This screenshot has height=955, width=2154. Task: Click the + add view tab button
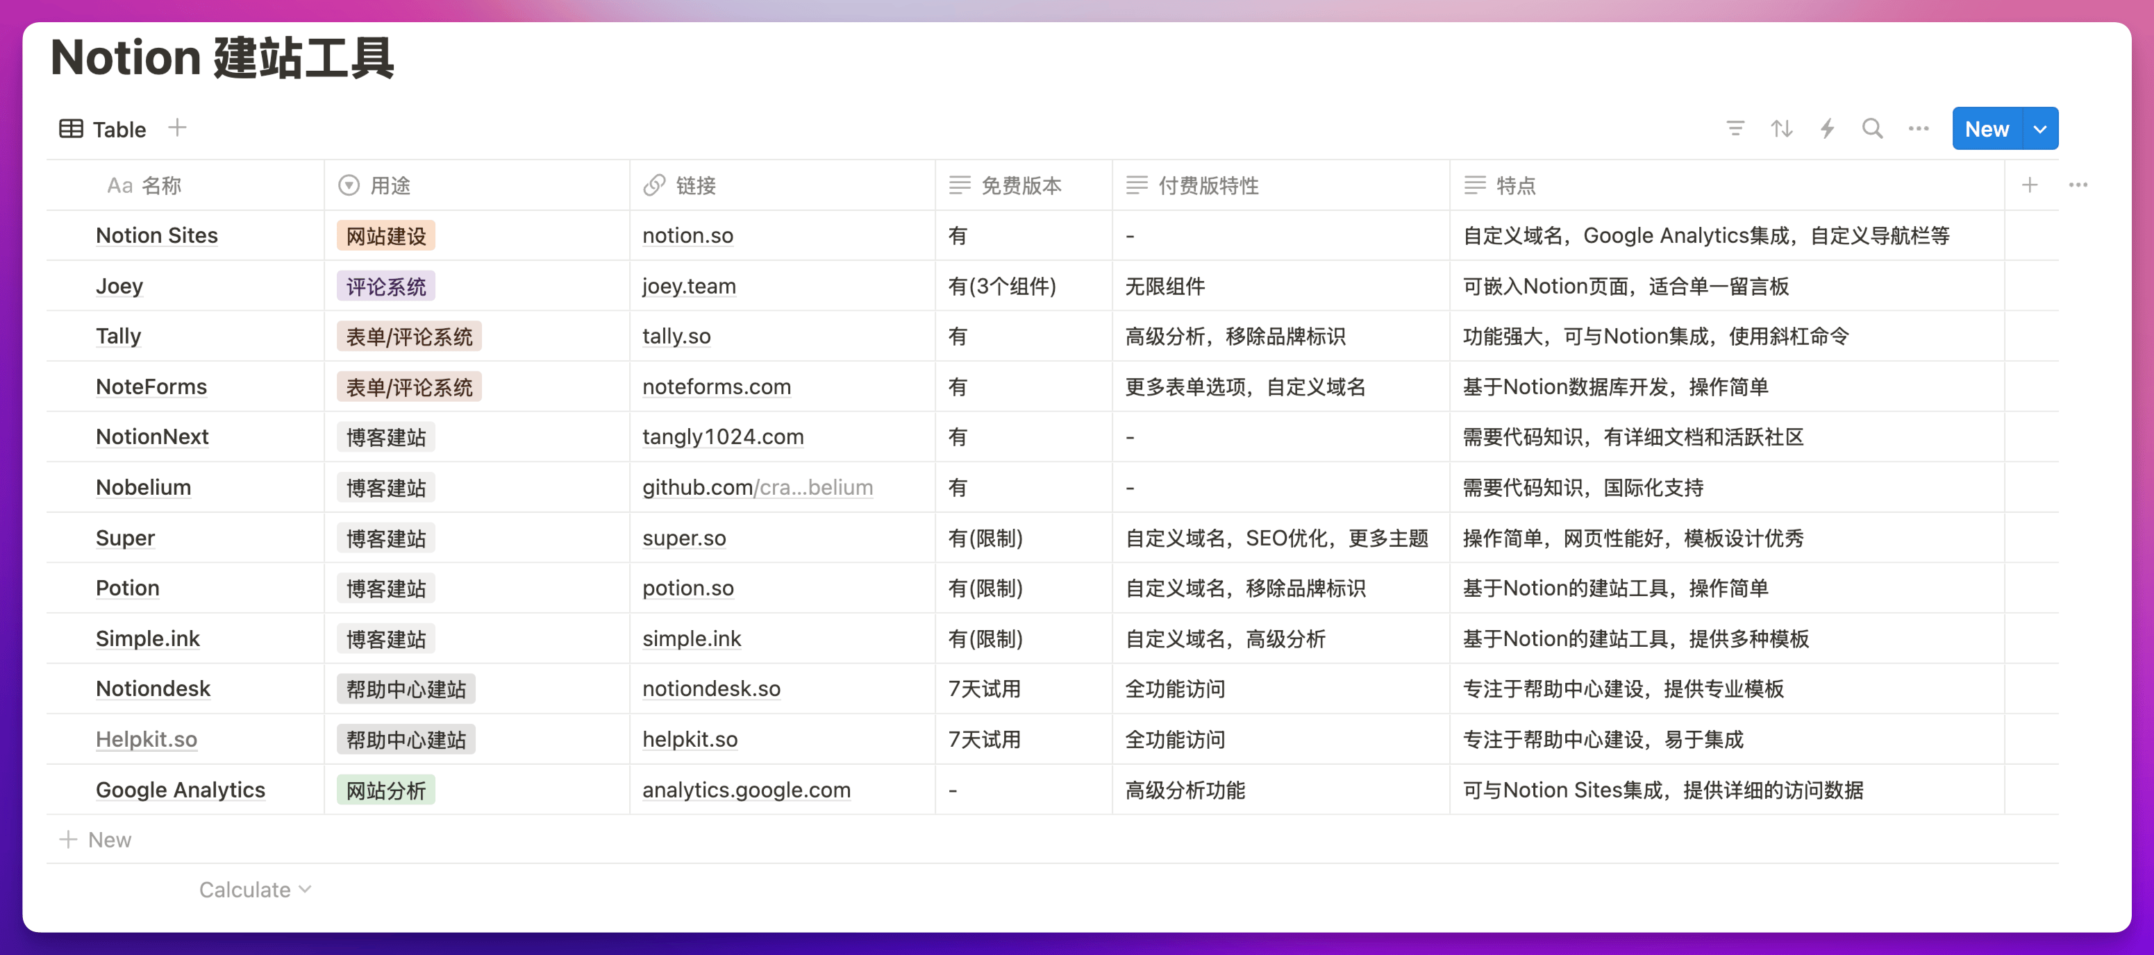(177, 129)
